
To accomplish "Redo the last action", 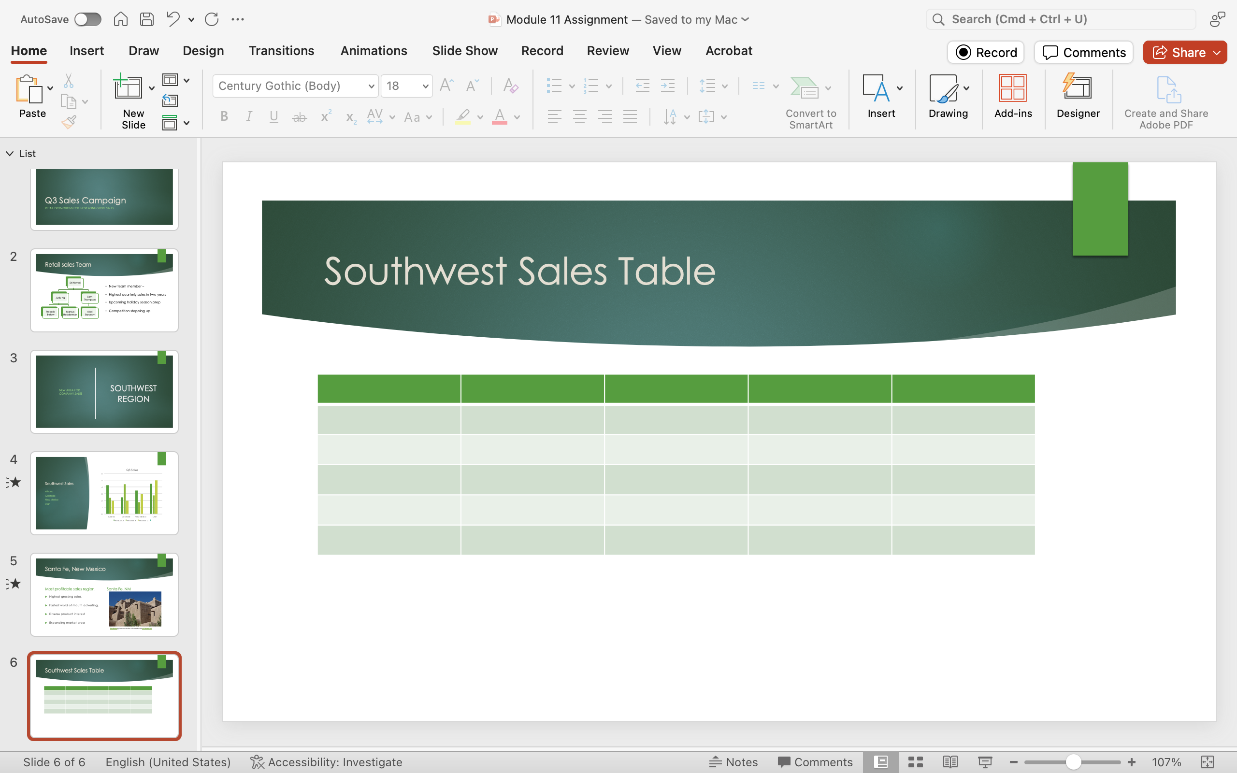I will (x=212, y=19).
